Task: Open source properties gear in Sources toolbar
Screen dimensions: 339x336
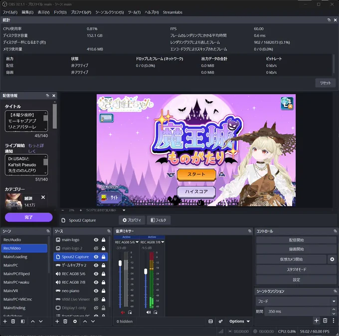Action: 75,322
